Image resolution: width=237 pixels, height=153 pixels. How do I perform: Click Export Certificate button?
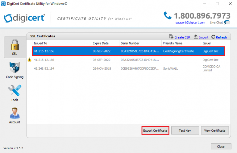tap(155, 130)
